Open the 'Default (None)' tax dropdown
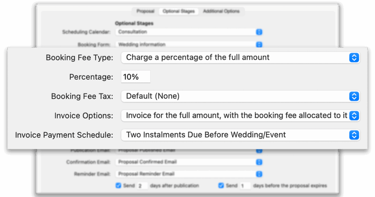The width and height of the screenshot is (375, 197). [240, 96]
